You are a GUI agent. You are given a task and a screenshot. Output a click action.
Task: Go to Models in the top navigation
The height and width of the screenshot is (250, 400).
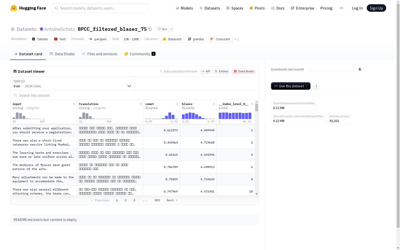pyautogui.click(x=184, y=8)
